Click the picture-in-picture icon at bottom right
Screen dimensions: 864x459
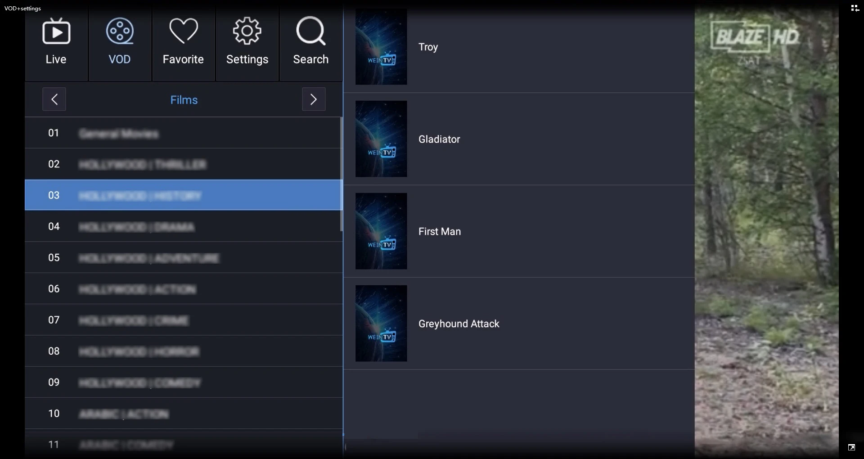(x=851, y=447)
